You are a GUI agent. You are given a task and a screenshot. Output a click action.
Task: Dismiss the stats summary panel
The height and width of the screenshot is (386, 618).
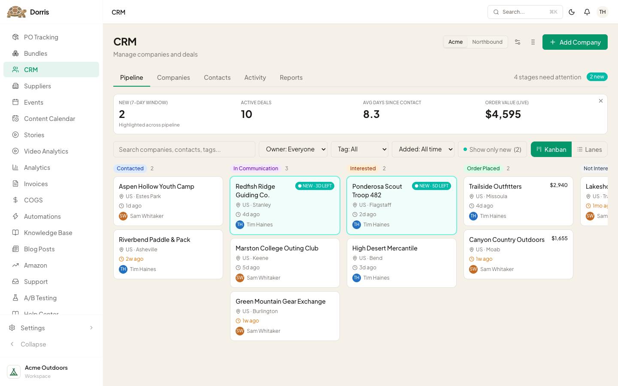[601, 101]
